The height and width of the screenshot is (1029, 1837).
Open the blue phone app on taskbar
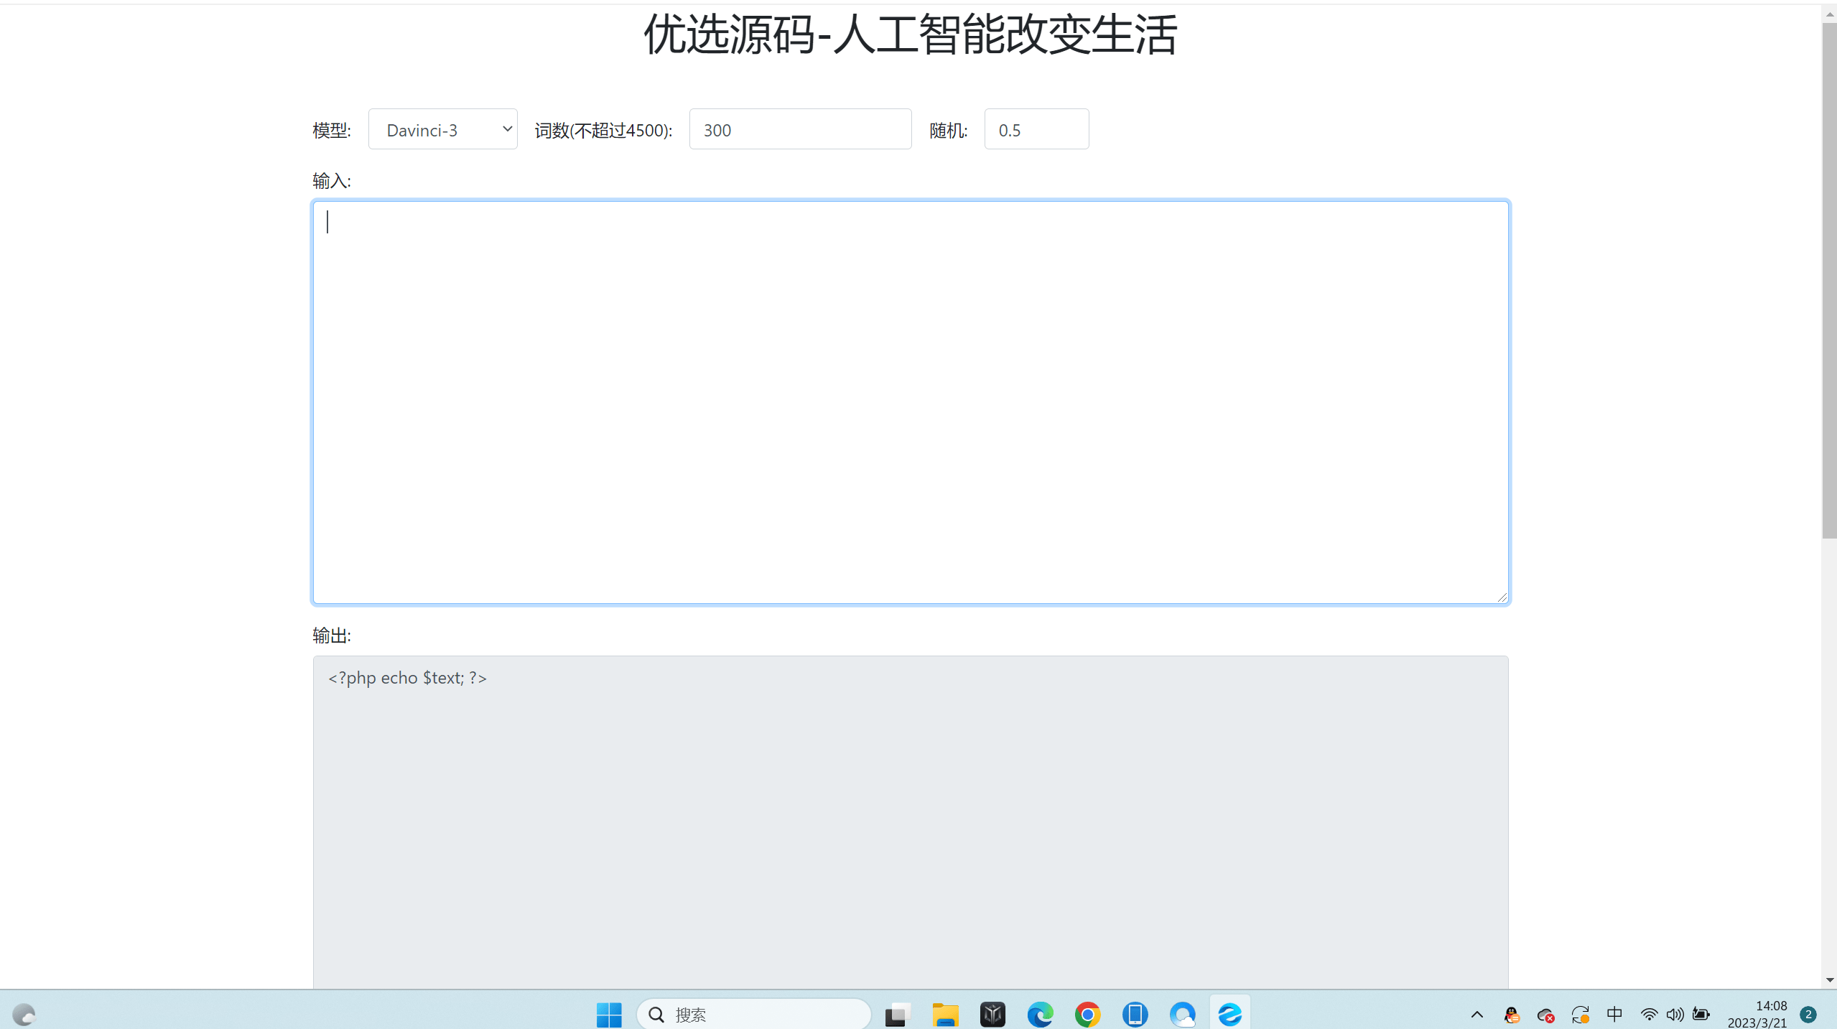point(1135,1014)
